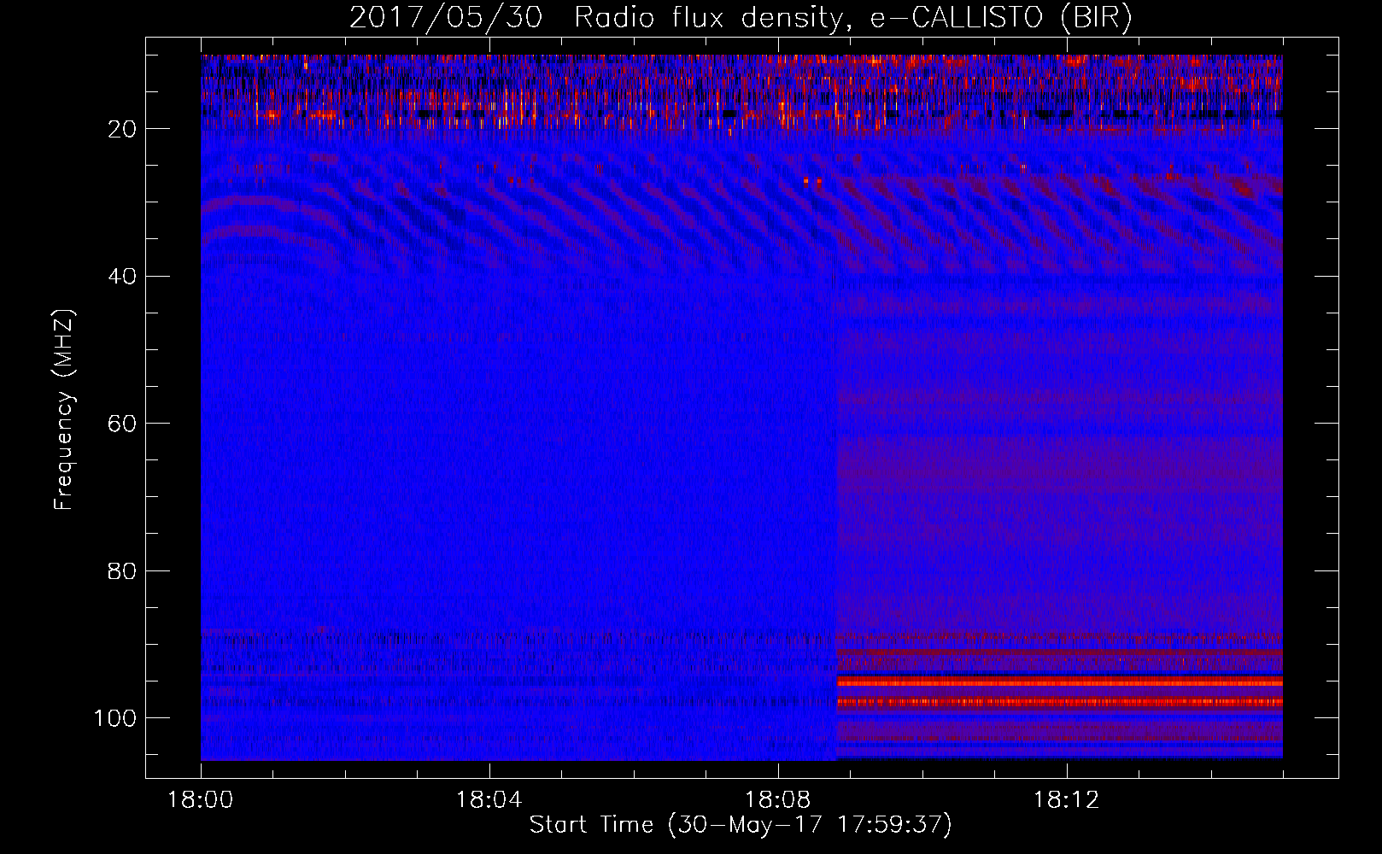The image size is (1382, 854).
Task: Click the 18:00 time tick label
Action: (x=201, y=800)
